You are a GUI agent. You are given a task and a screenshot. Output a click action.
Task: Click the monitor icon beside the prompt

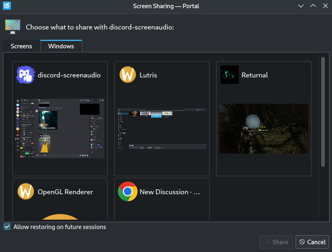[x=13, y=27]
